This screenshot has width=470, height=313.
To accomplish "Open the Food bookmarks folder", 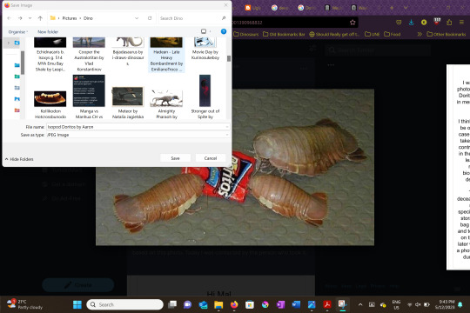I will click(x=393, y=34).
